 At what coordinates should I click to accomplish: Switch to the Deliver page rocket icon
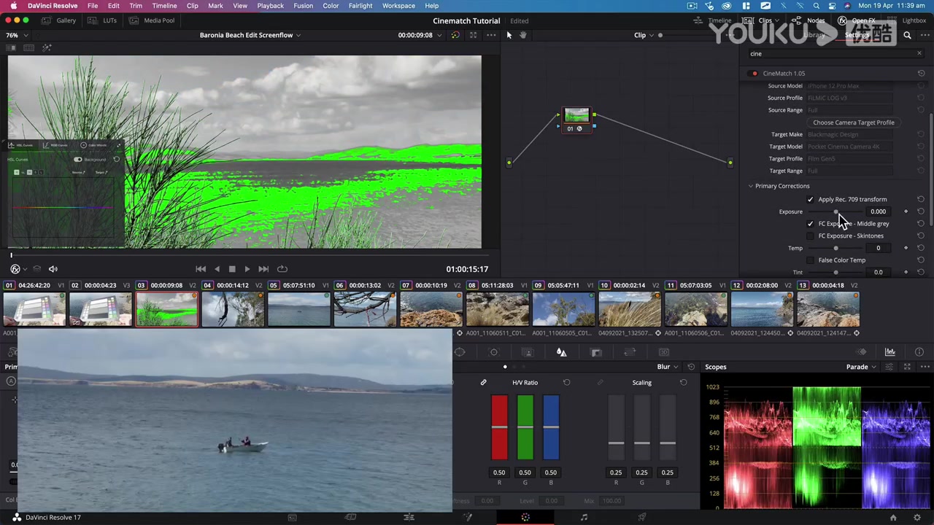click(x=642, y=517)
